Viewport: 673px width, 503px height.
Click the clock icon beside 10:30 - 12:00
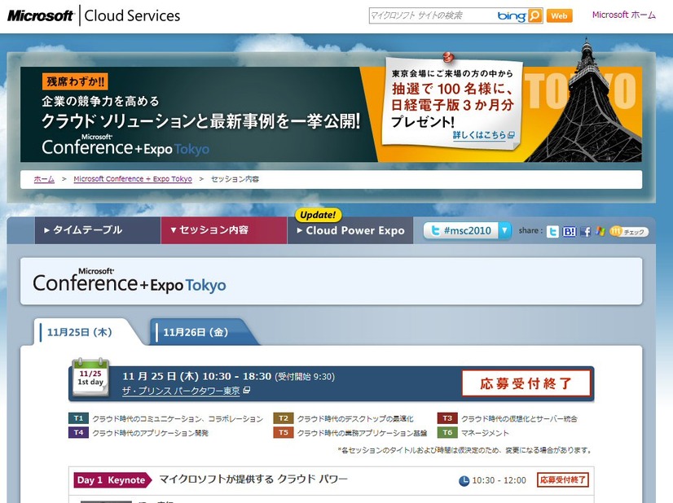(464, 481)
